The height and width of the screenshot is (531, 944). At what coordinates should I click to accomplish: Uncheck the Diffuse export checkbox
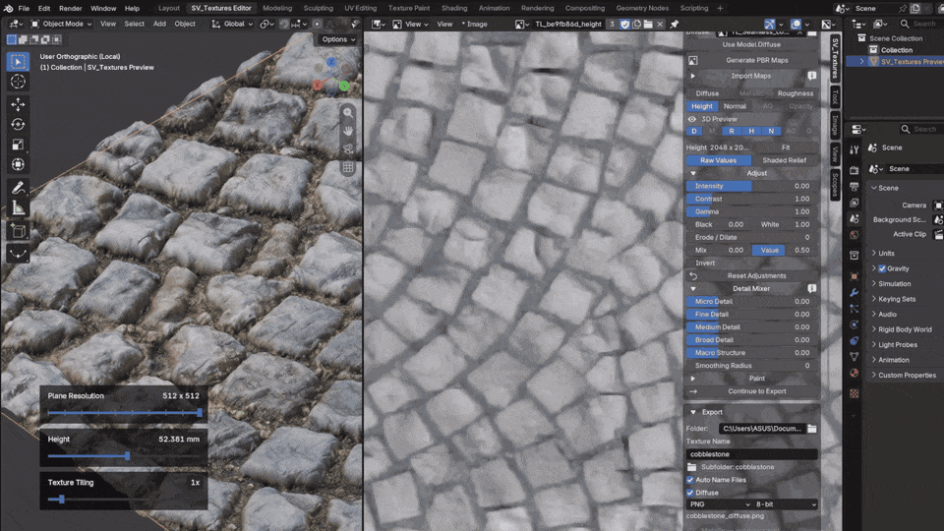pos(690,493)
